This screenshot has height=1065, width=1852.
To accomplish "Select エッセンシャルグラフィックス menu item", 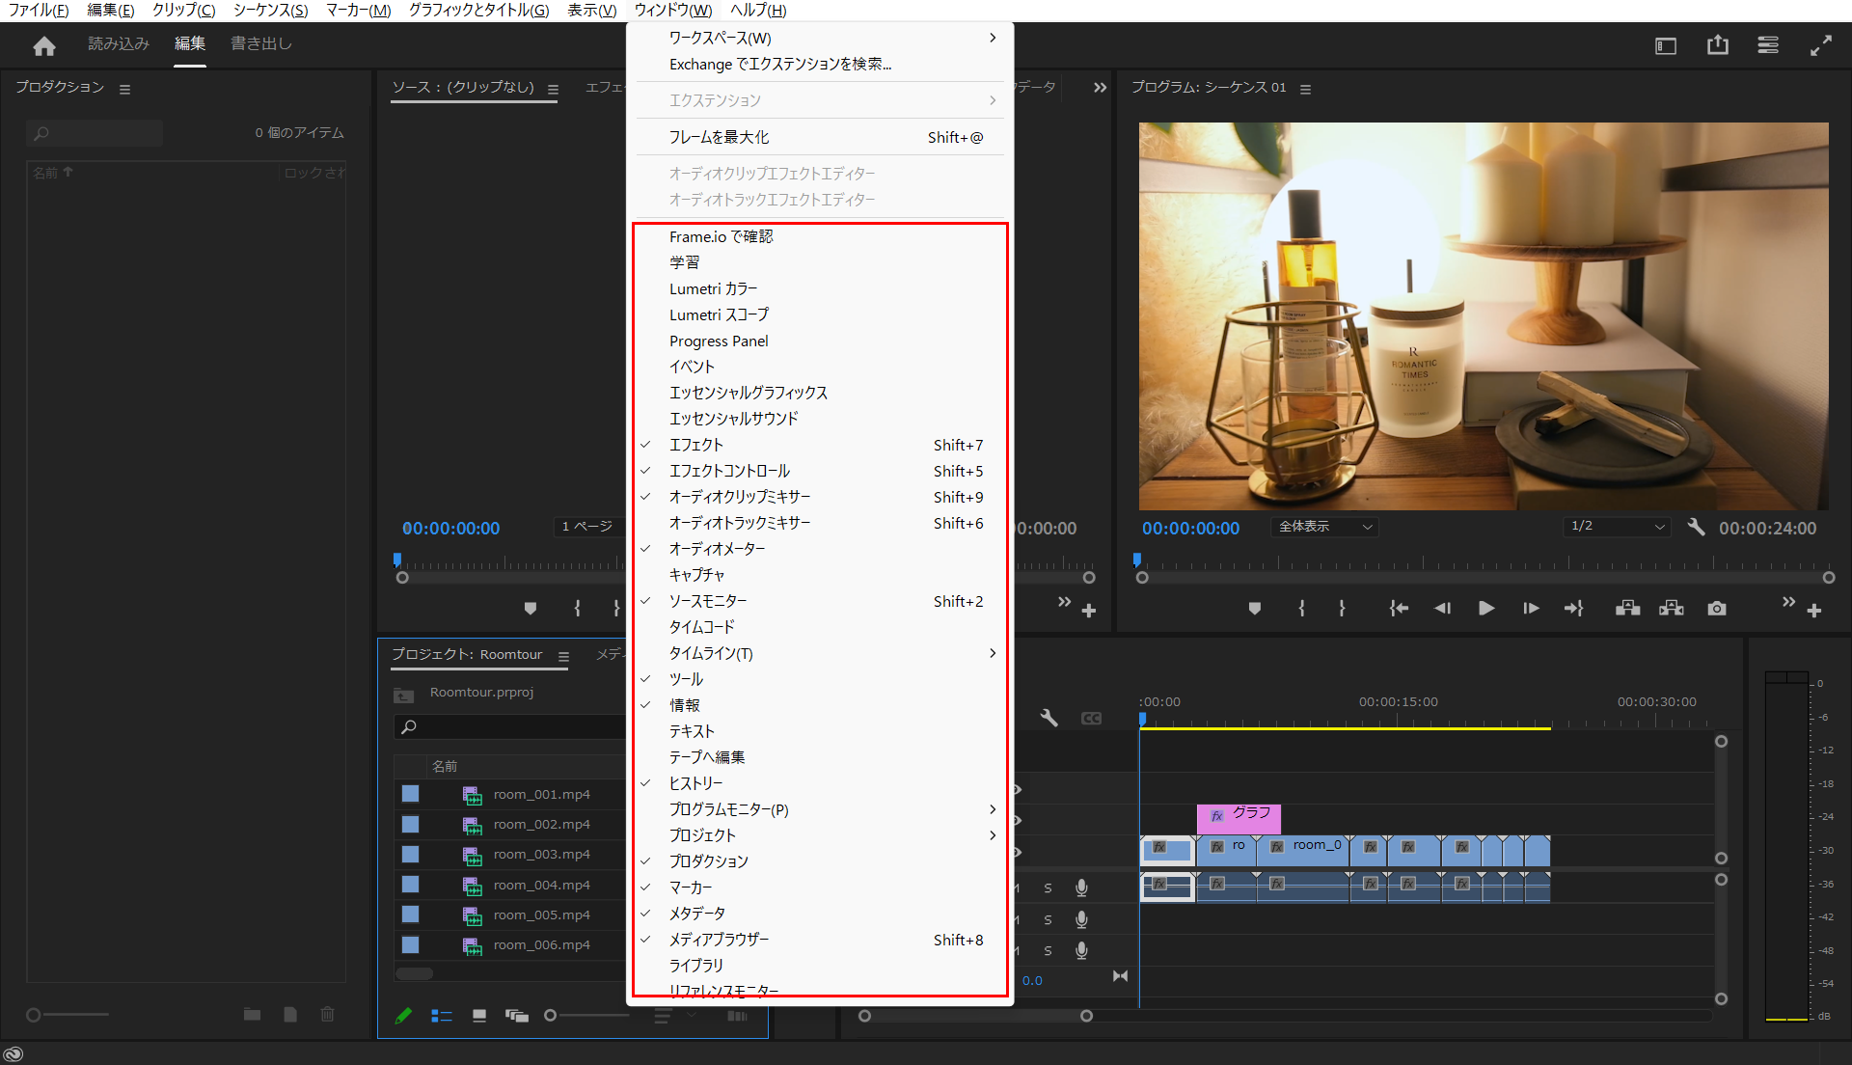I will click(820, 393).
